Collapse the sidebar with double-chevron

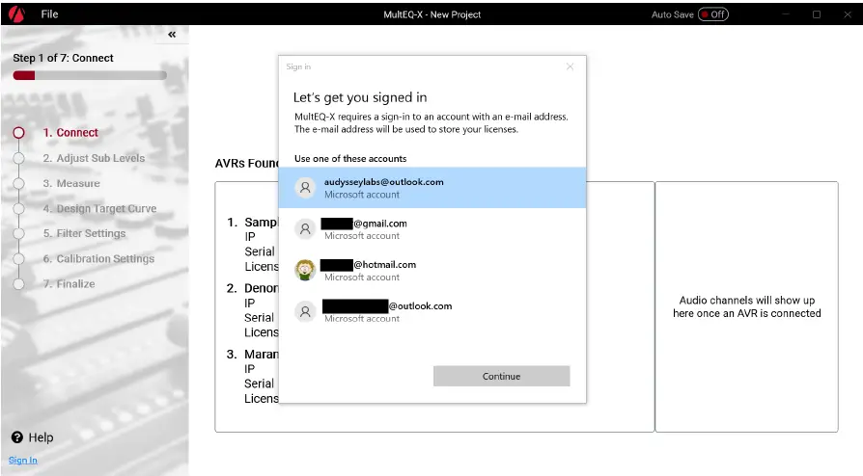pyautogui.click(x=172, y=35)
